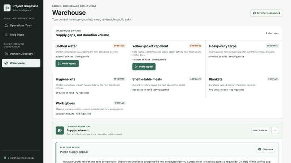Click the Facebook platform button
The image size is (291, 163).
click(266, 149)
